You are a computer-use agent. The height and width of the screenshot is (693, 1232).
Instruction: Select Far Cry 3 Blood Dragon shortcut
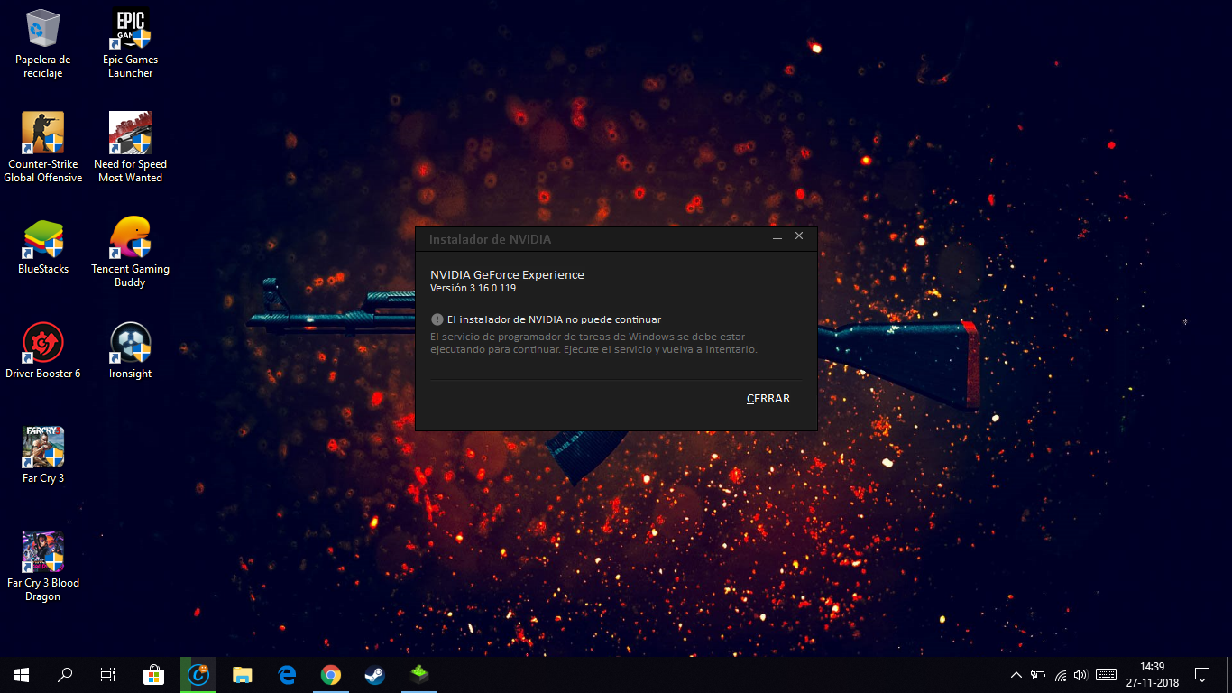coord(43,567)
